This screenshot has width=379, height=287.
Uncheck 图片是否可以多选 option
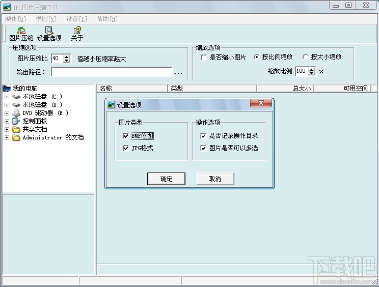tap(203, 148)
